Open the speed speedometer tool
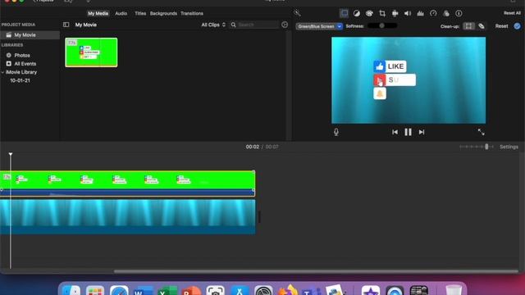 pyautogui.click(x=433, y=13)
